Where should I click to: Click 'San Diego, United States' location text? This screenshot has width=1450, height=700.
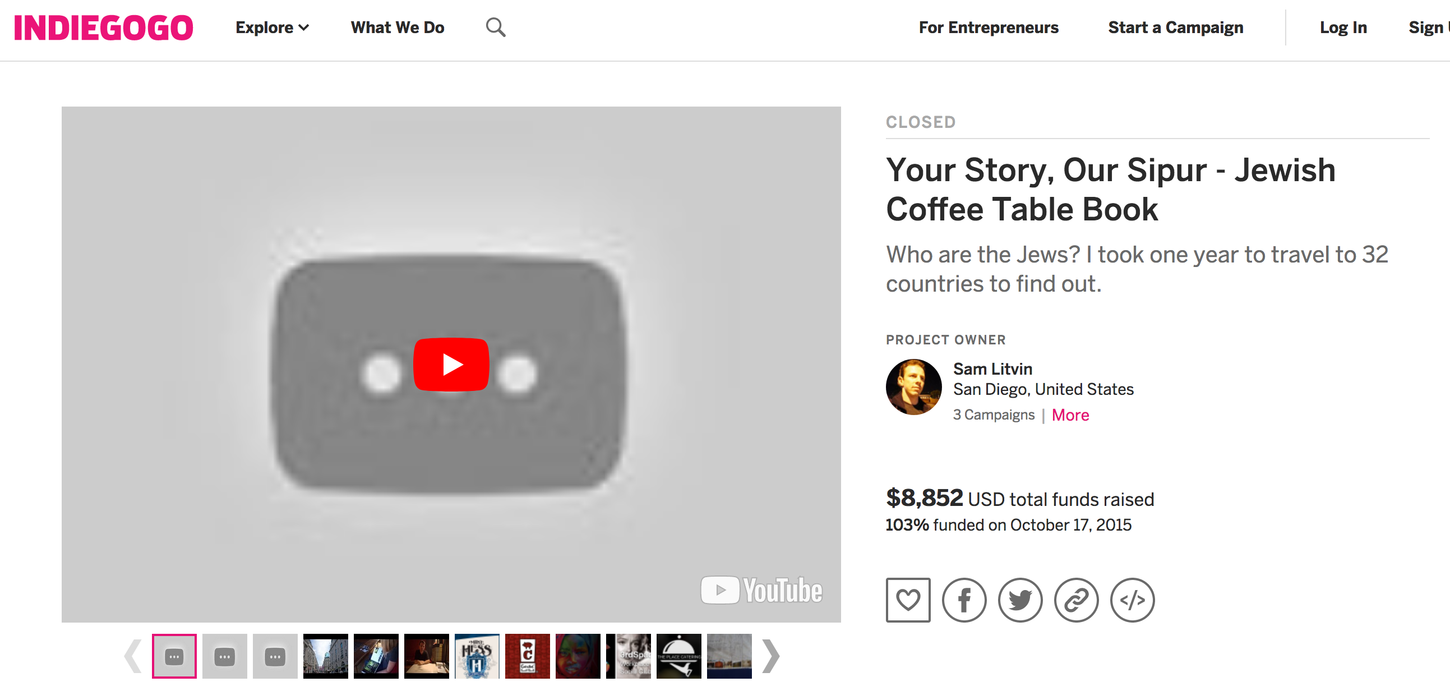click(1043, 389)
